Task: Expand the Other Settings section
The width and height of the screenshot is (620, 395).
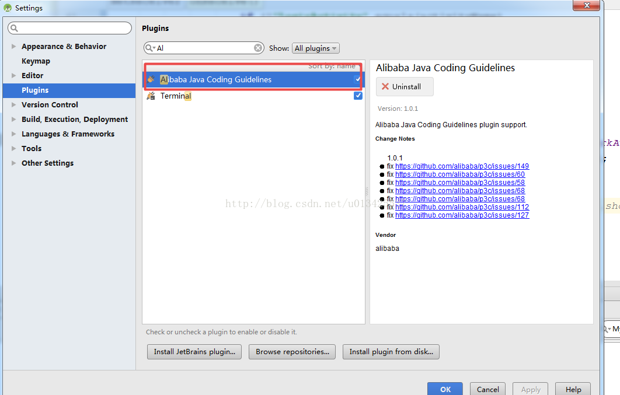Action: click(14, 163)
